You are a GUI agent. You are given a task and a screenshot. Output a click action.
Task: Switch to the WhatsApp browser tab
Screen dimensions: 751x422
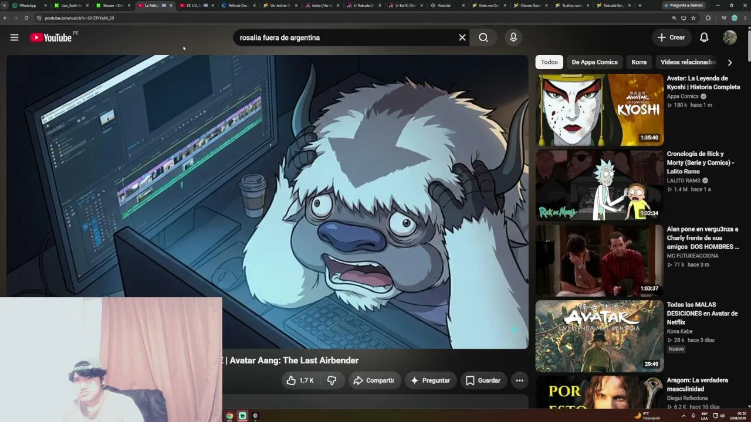click(29, 5)
